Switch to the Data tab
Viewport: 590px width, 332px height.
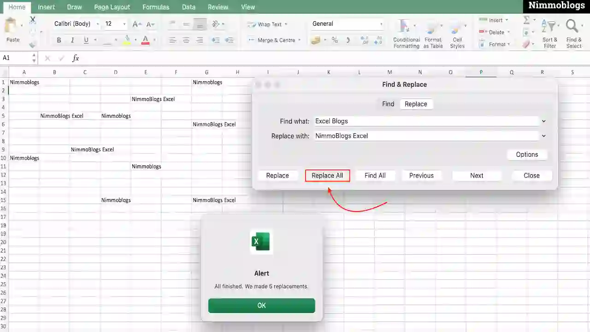189,7
